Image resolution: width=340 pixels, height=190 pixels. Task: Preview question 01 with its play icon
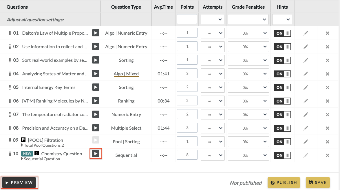click(x=96, y=33)
